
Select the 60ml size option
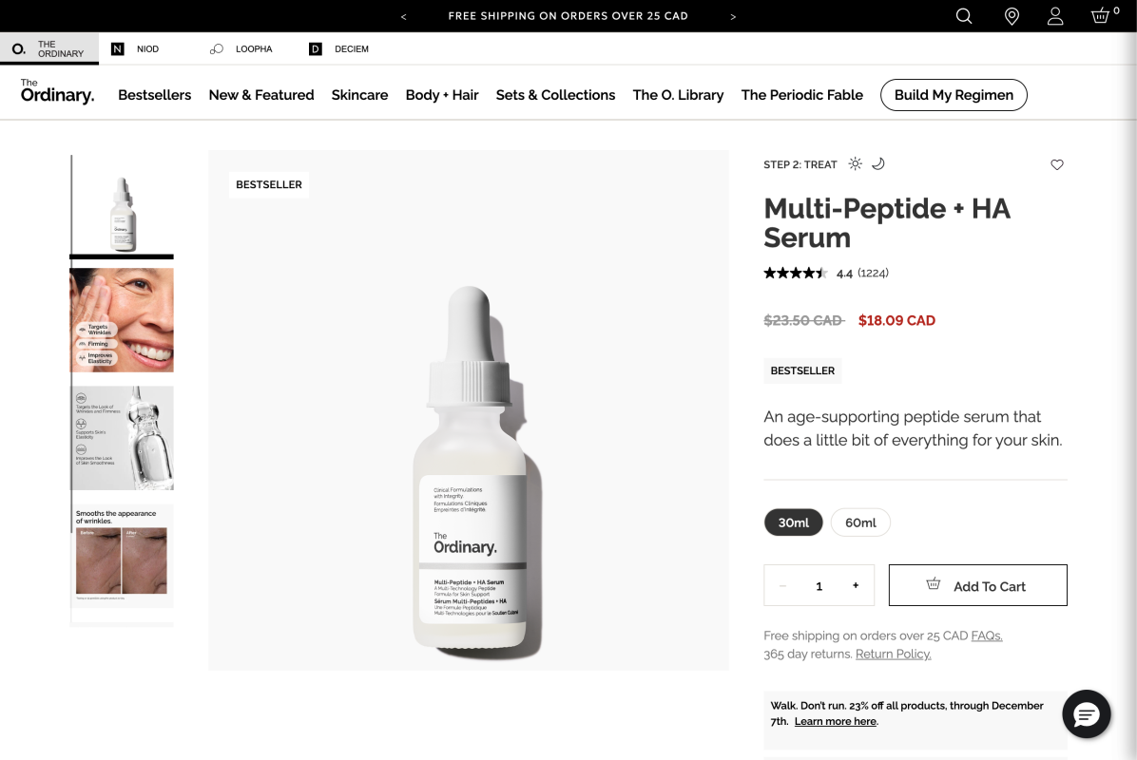click(x=860, y=522)
